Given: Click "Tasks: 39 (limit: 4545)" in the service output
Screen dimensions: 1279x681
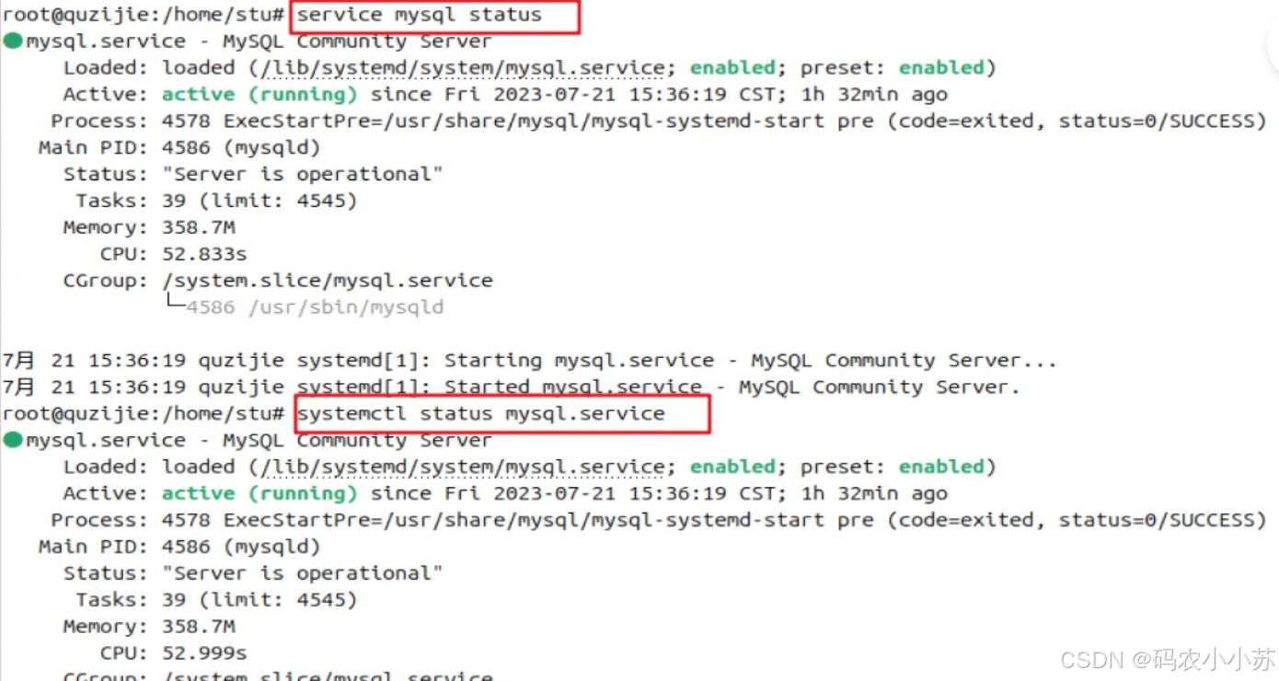Looking at the screenshot, I should click(x=216, y=201).
